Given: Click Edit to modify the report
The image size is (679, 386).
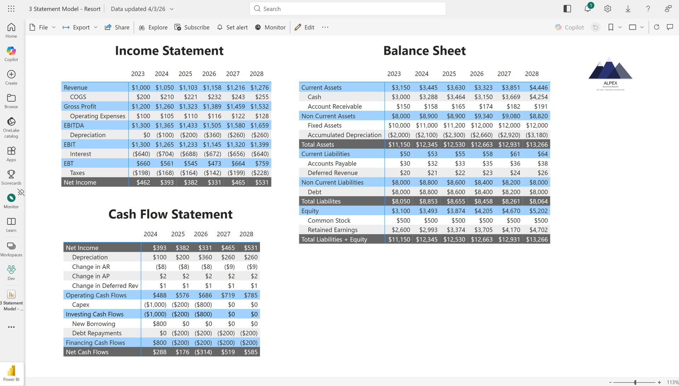Looking at the screenshot, I should [x=304, y=27].
